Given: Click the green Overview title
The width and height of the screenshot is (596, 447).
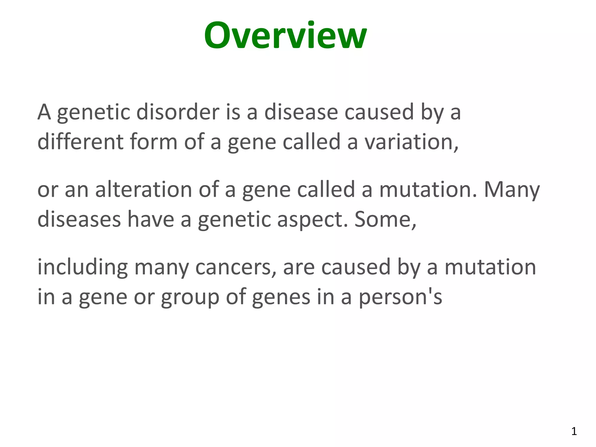Looking at the screenshot, I should click(285, 36).
